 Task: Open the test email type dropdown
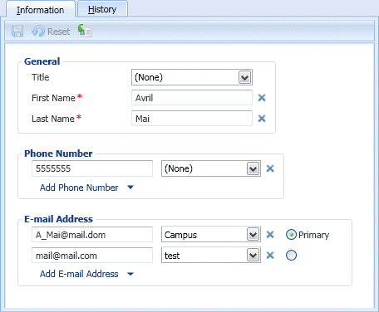point(253,255)
